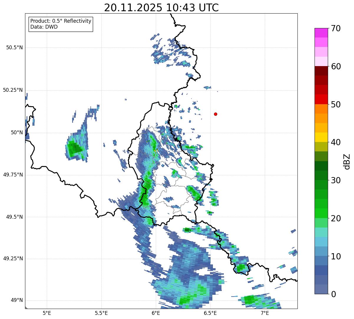The image size is (354, 319).
Task: Click the red dot location marker
Action: [x=216, y=114]
